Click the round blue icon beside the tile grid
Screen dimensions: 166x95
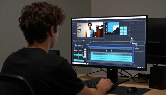129,30
